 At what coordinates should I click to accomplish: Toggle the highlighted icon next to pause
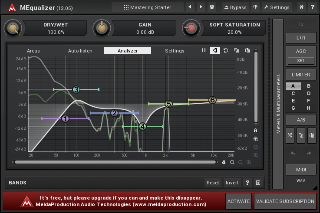(x=214, y=50)
